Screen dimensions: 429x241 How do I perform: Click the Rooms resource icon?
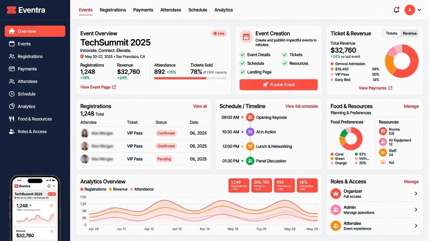(383, 131)
